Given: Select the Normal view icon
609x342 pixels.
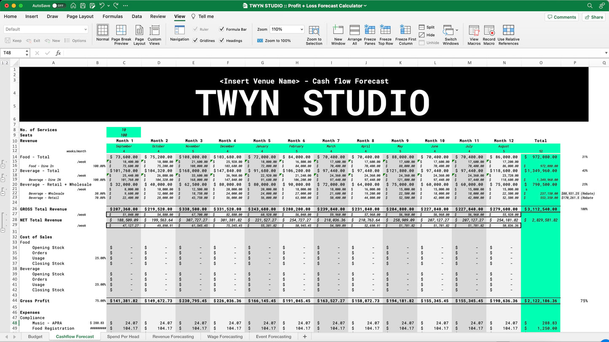Looking at the screenshot, I should pos(102,30).
